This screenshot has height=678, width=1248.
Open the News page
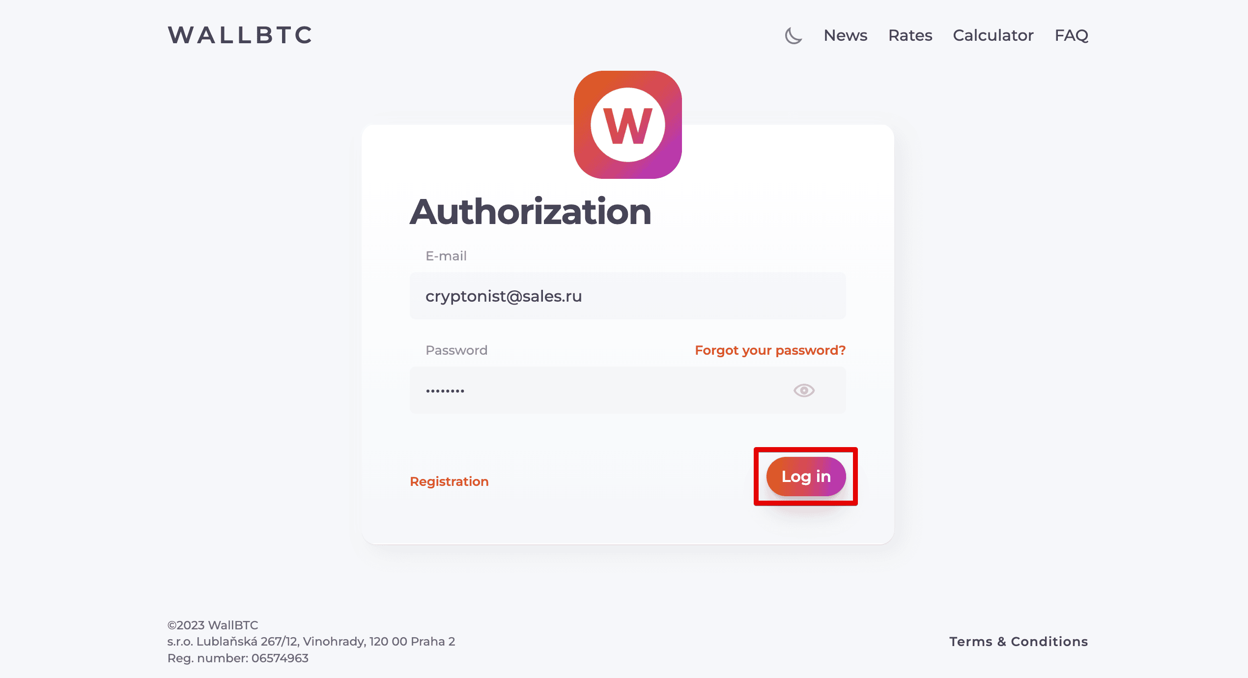tap(846, 35)
